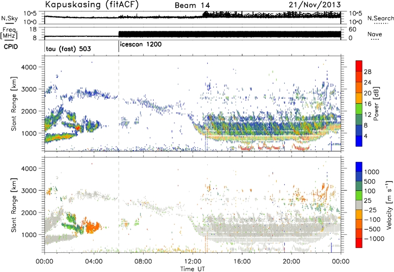Click the frequency axis value '18'
The image size is (394, 272).
pyautogui.click(x=33, y=29)
